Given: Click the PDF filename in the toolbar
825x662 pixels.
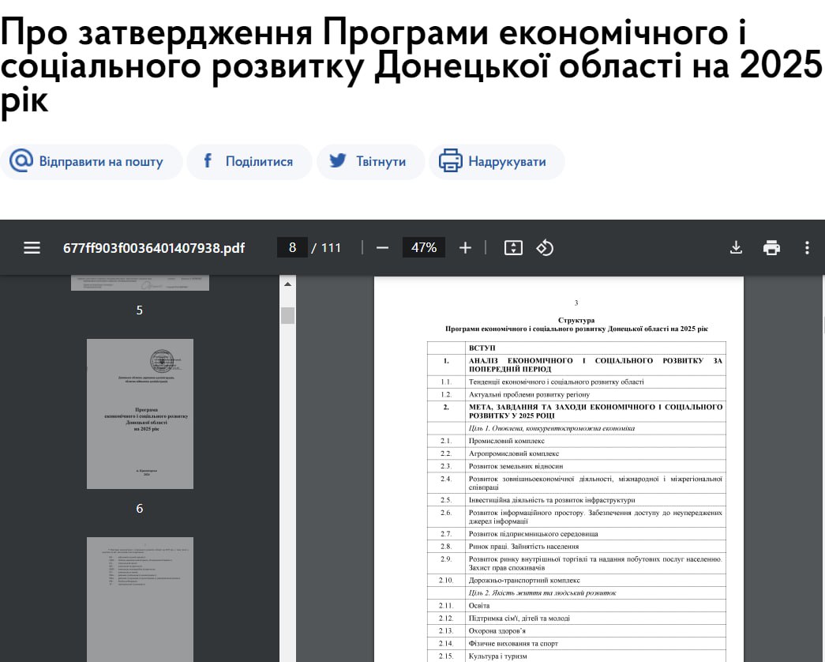Looking at the screenshot, I should 154,248.
